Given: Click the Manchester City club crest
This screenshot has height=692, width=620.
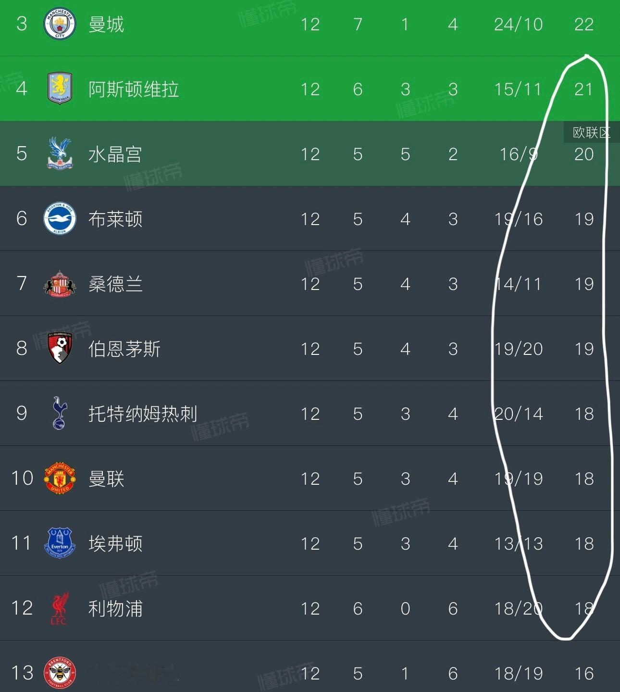Looking at the screenshot, I should [x=60, y=24].
